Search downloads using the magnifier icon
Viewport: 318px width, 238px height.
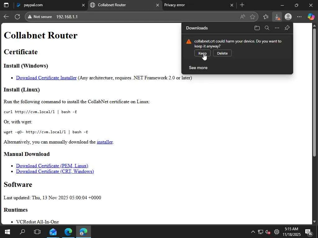(267, 28)
